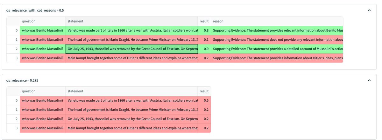Select result cell 0.8 in top table
This screenshot has width=382, height=140.
(204, 30)
